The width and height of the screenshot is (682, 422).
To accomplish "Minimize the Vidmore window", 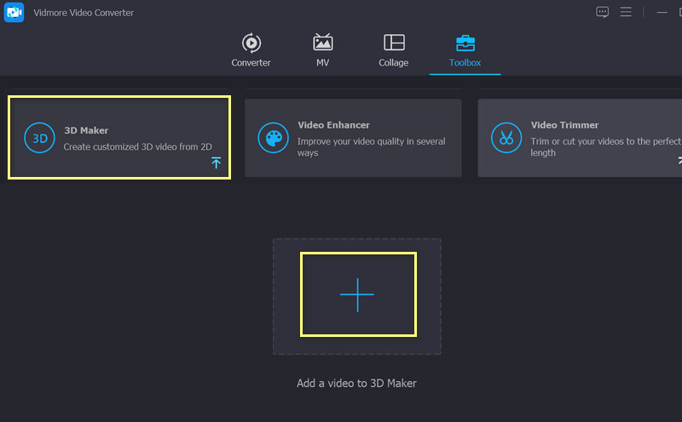I will click(x=662, y=13).
